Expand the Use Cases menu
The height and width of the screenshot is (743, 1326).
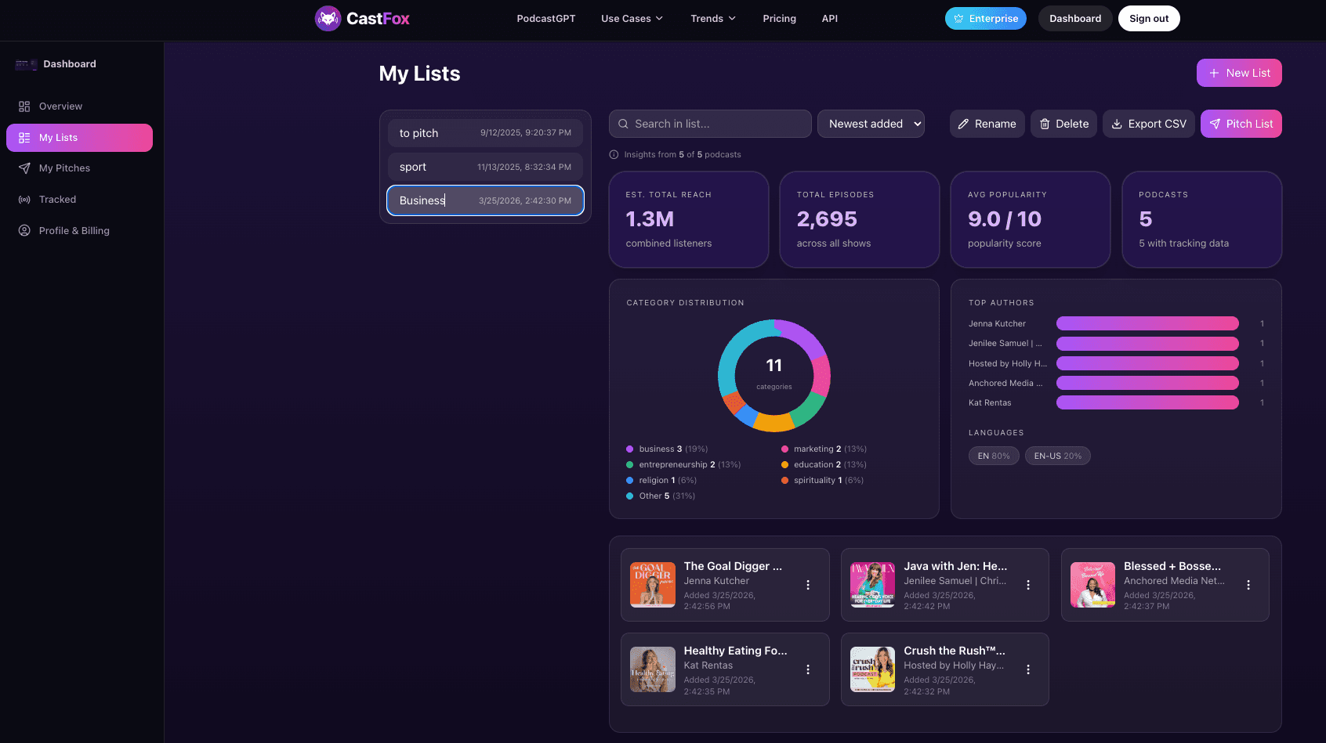pyautogui.click(x=632, y=19)
